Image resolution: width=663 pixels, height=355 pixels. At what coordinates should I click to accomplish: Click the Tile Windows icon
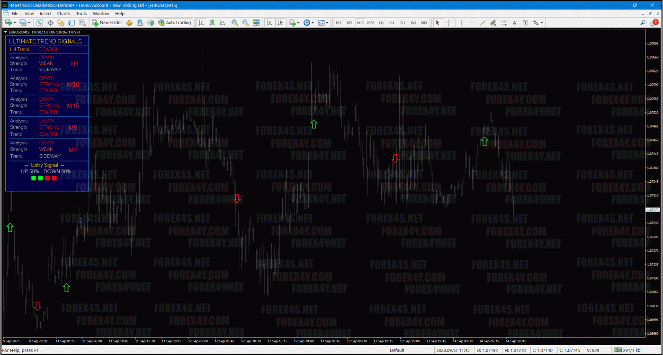[x=256, y=23]
